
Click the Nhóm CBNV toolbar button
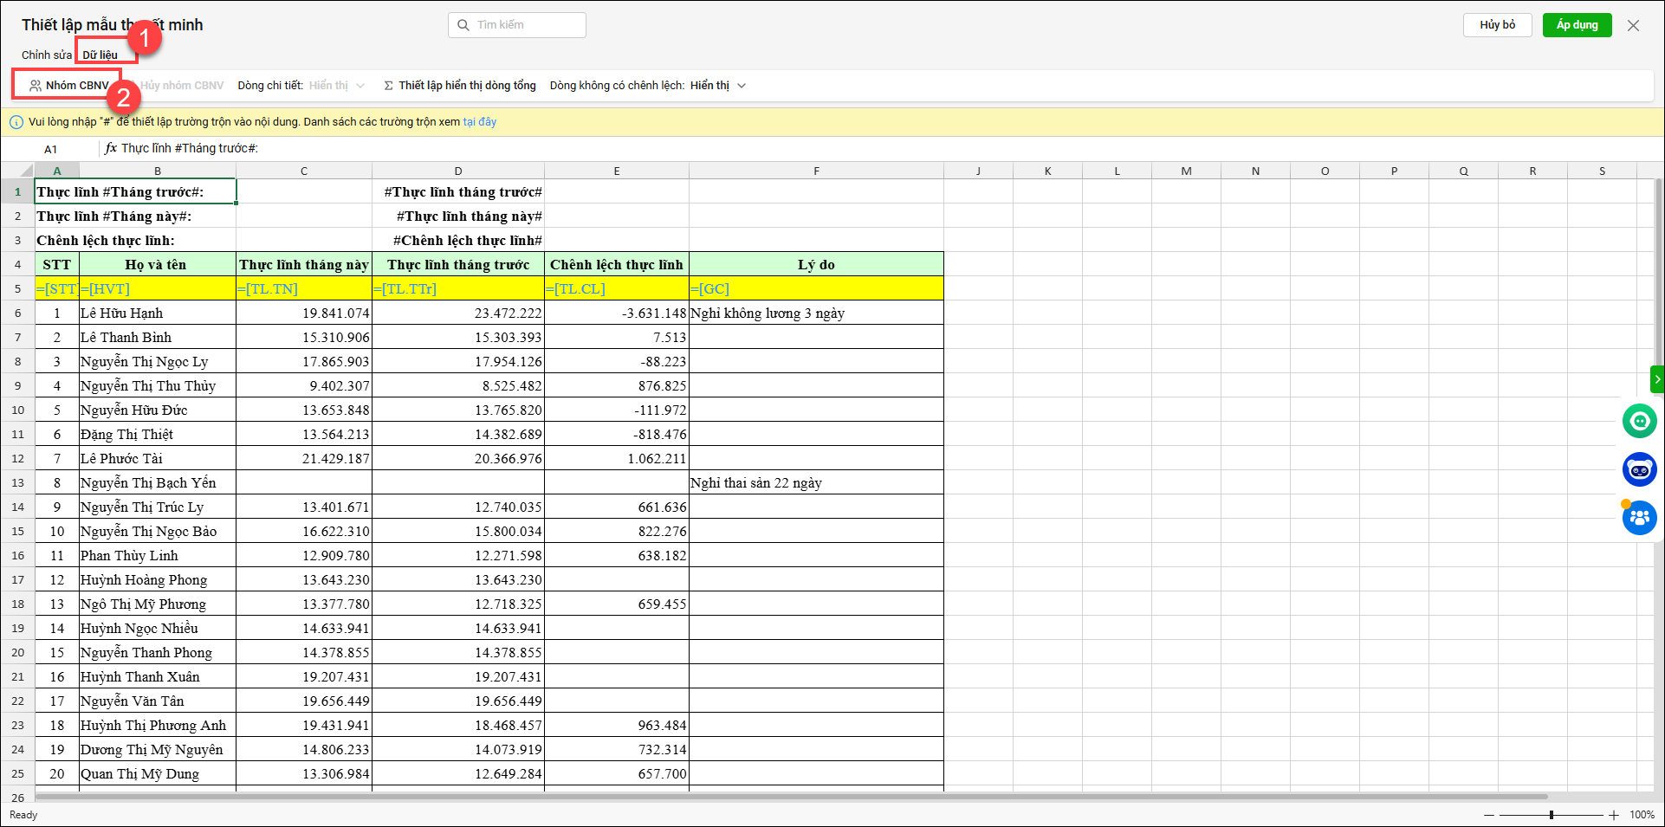click(x=68, y=86)
